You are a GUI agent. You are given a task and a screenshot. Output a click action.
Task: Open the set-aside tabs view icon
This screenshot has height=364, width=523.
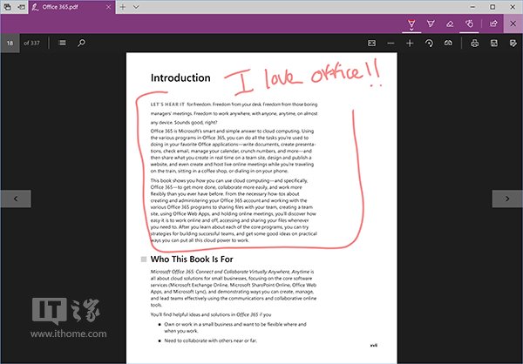pos(7,7)
